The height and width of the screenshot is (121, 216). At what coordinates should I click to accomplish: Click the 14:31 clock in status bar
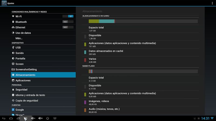click(205, 118)
